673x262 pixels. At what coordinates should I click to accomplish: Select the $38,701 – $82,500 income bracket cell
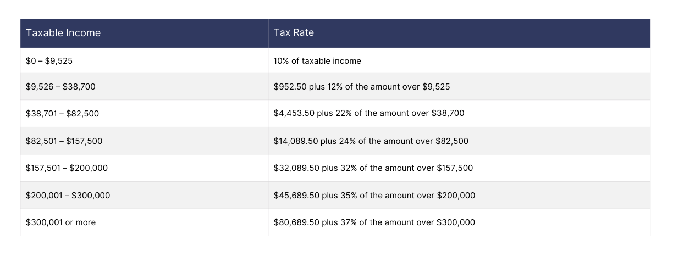pyautogui.click(x=62, y=114)
